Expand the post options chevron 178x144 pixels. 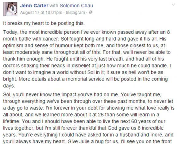click(173, 5)
